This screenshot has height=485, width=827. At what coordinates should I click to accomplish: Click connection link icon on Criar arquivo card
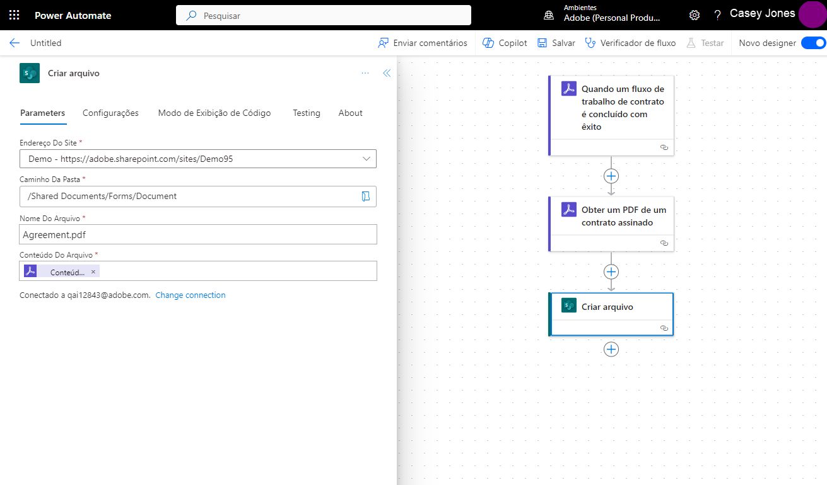664,328
